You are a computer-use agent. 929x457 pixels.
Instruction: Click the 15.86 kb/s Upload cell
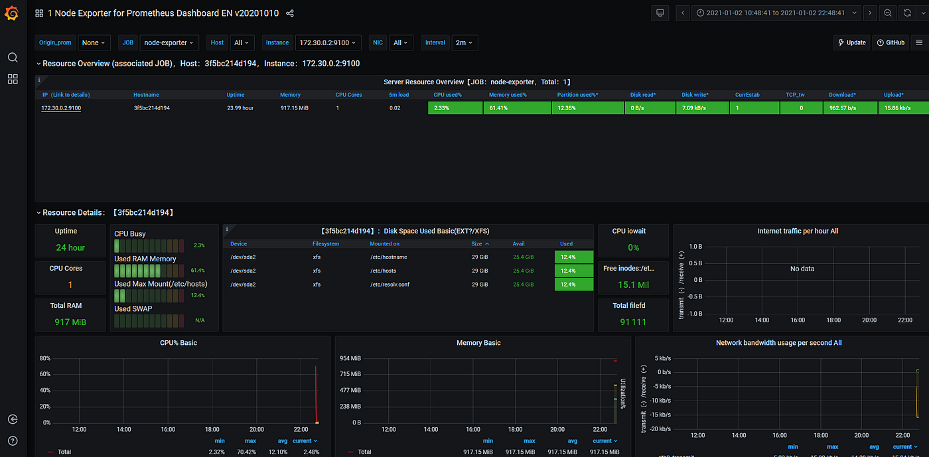click(903, 107)
